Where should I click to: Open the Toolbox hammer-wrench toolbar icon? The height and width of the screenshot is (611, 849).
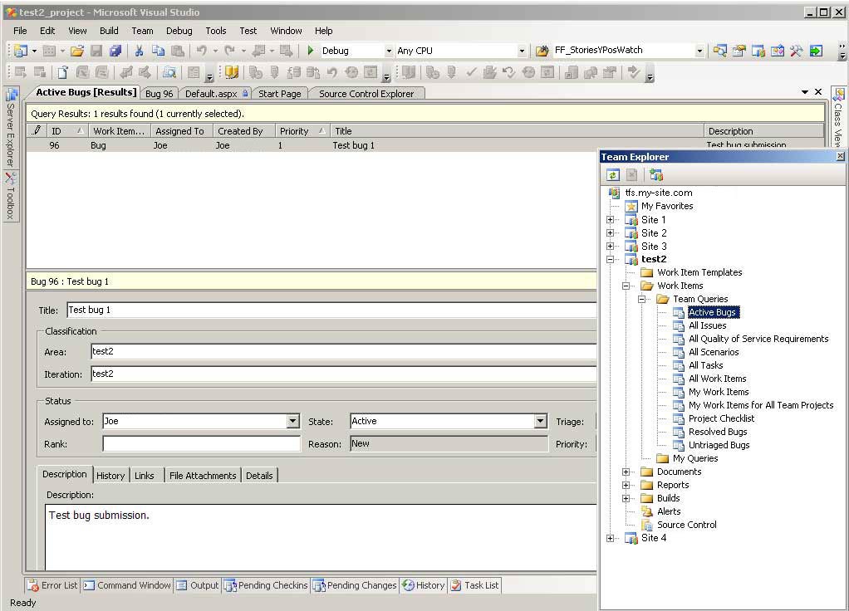(796, 51)
